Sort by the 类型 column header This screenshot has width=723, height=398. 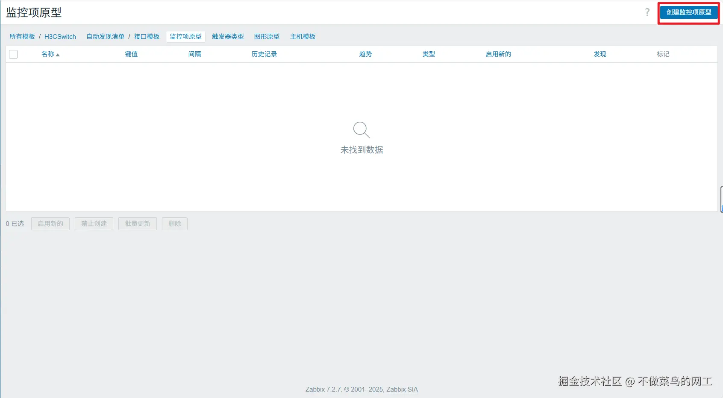pos(429,54)
